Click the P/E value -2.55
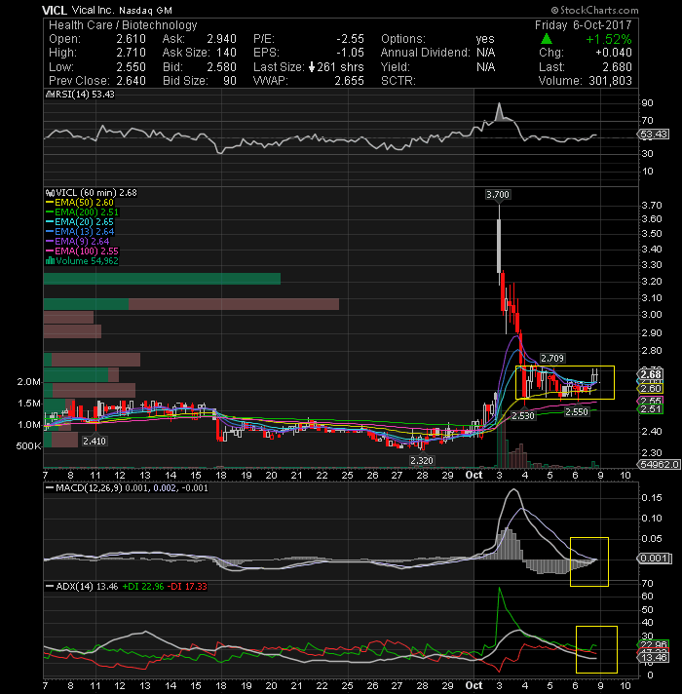 [x=350, y=39]
